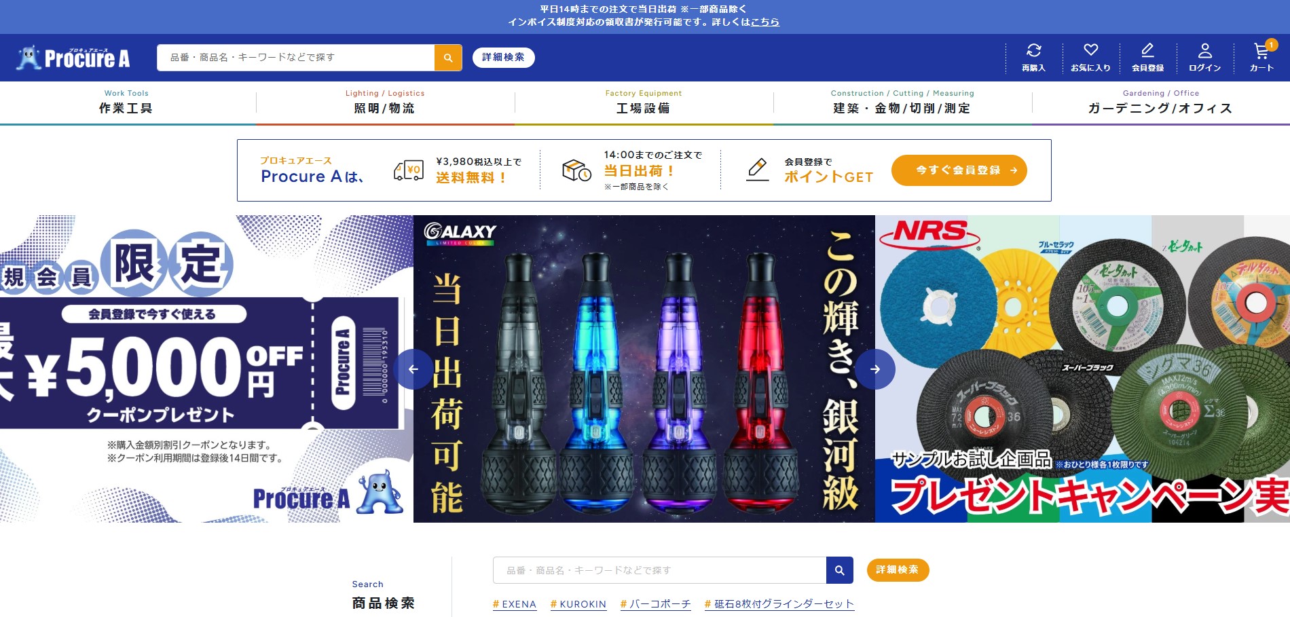Click the free shipping truck icon
This screenshot has height=617, width=1290.
pos(409,170)
